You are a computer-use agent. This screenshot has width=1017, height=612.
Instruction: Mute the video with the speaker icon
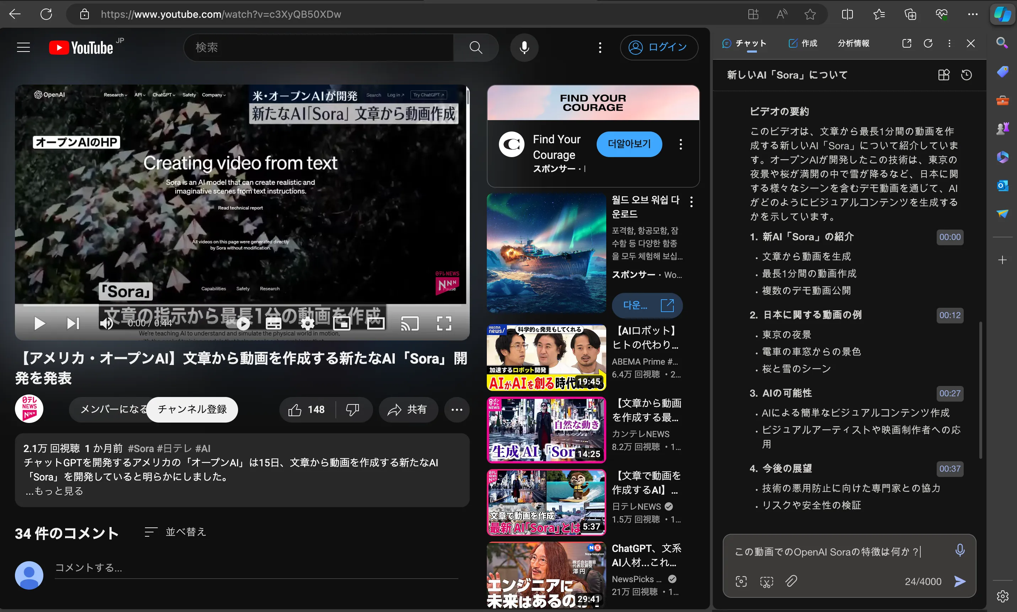[x=106, y=323]
